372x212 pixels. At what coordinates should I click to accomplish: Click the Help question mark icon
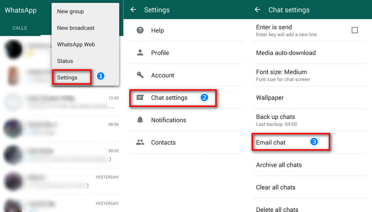pyautogui.click(x=140, y=30)
